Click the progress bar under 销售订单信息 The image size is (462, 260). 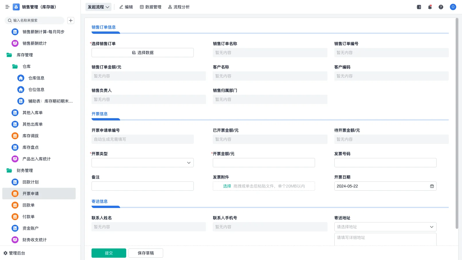click(x=106, y=33)
